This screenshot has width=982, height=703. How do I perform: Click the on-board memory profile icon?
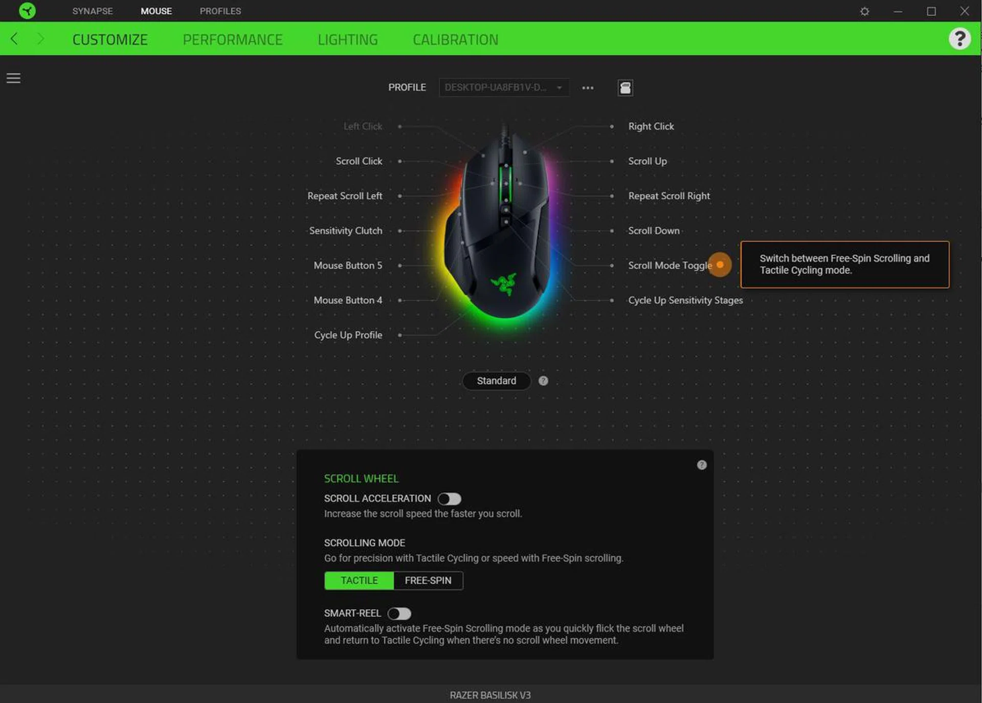click(x=625, y=87)
